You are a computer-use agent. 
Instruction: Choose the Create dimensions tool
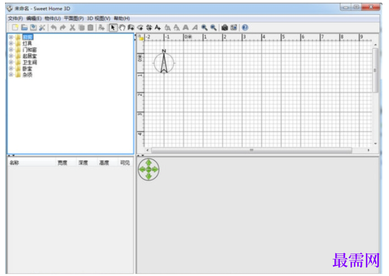tap(149, 28)
